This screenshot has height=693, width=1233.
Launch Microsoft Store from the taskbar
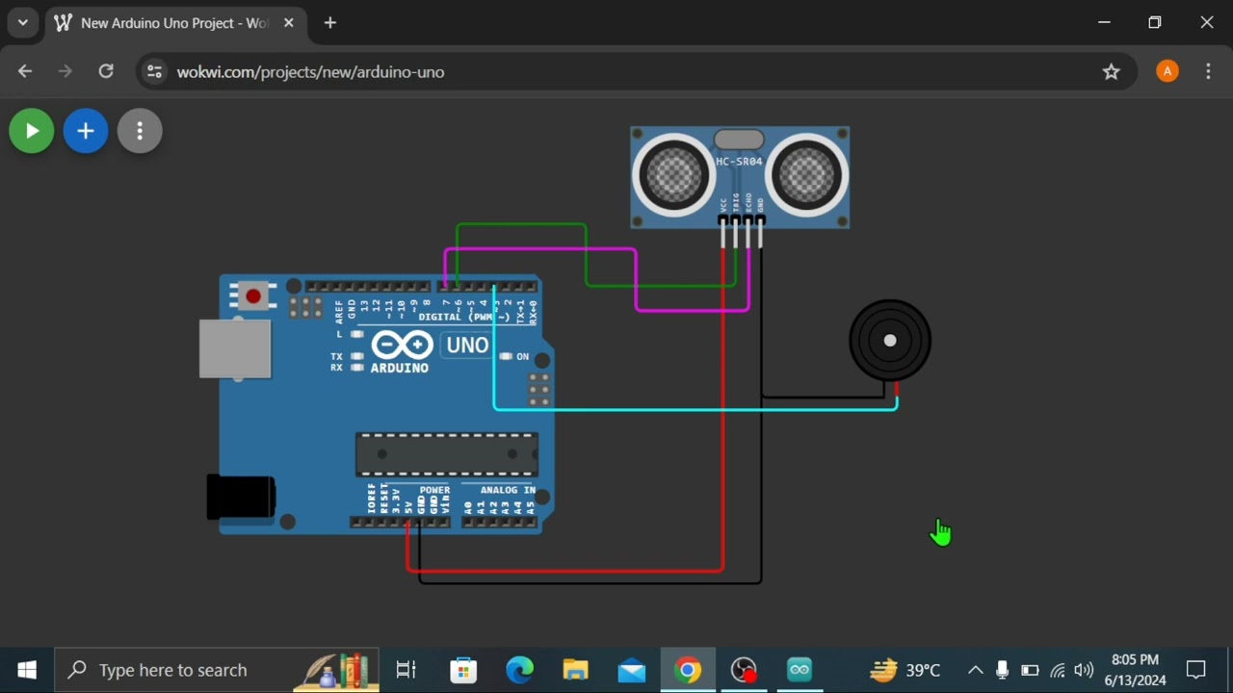(x=463, y=670)
